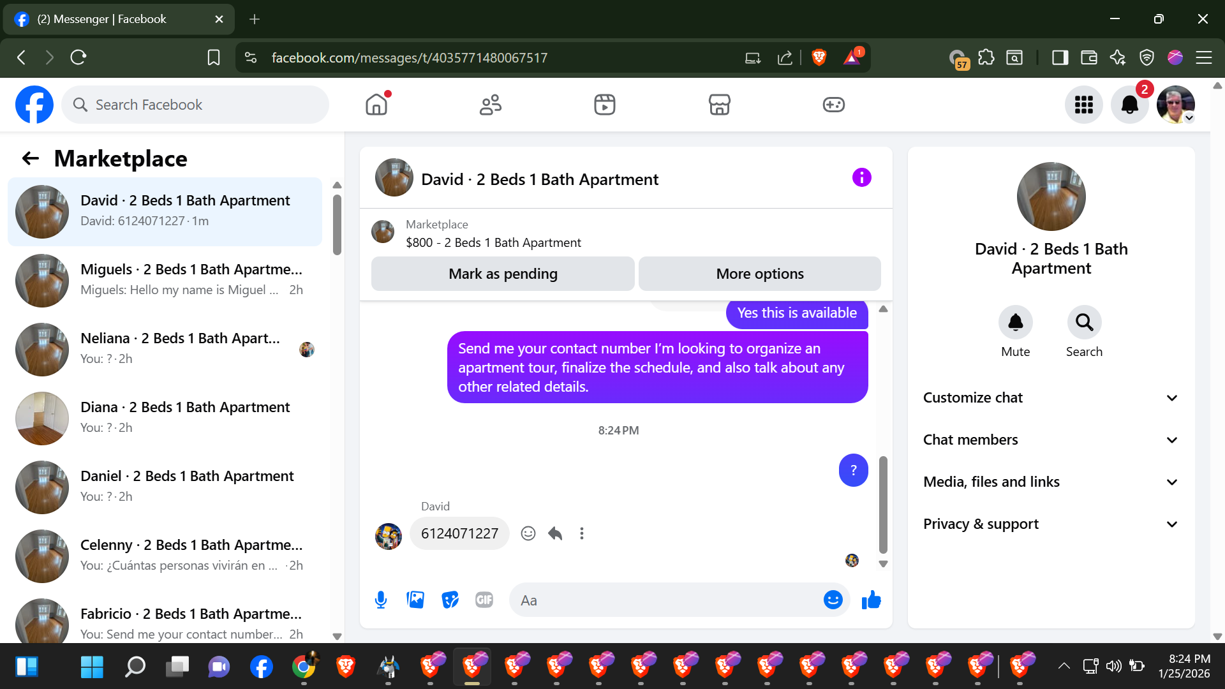The width and height of the screenshot is (1225, 689).
Task: Expand Chat members section
Action: [x=1051, y=440]
